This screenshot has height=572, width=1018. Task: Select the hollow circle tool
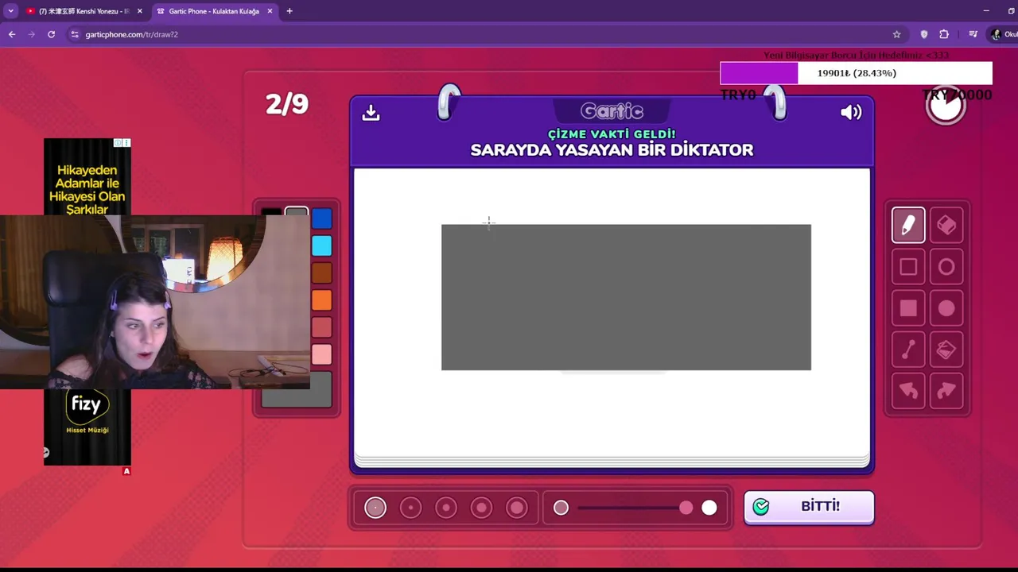click(x=946, y=267)
